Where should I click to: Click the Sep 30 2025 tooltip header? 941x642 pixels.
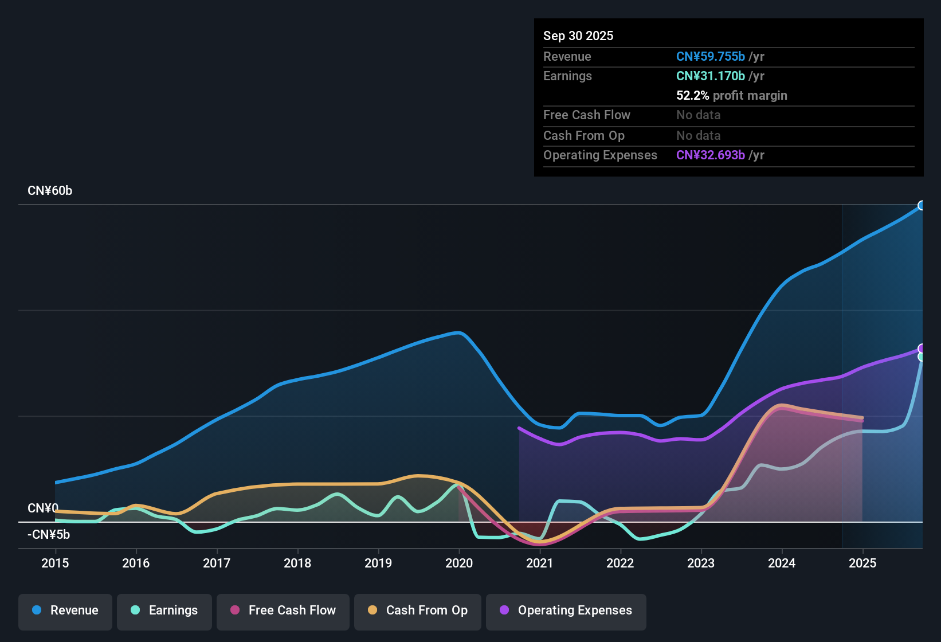(x=578, y=36)
